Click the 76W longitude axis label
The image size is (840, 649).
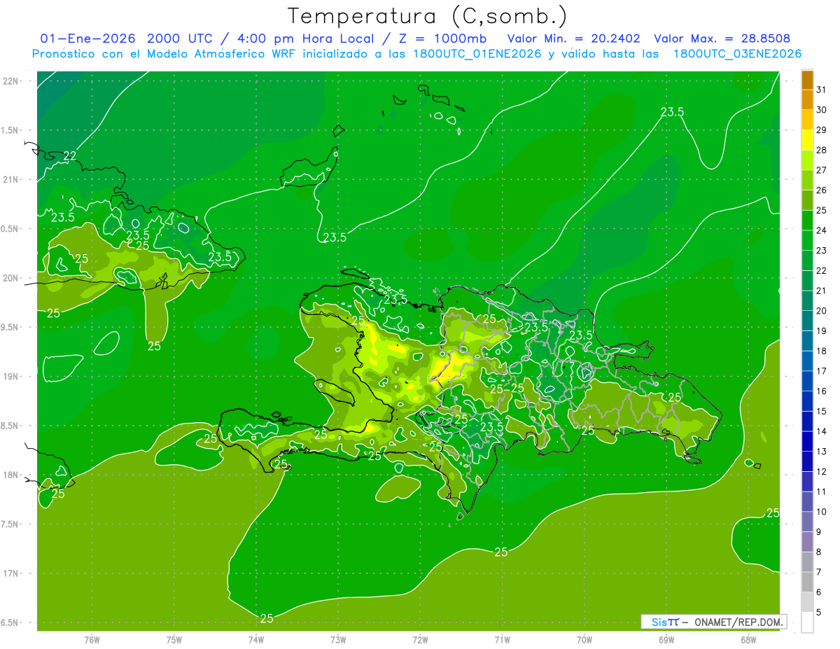click(92, 640)
